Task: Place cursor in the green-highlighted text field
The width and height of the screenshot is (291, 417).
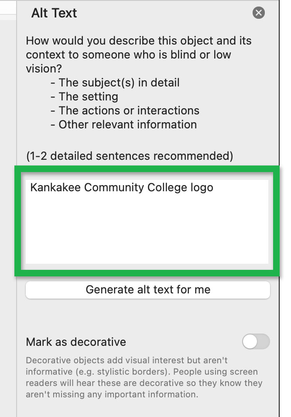Action: (148, 218)
